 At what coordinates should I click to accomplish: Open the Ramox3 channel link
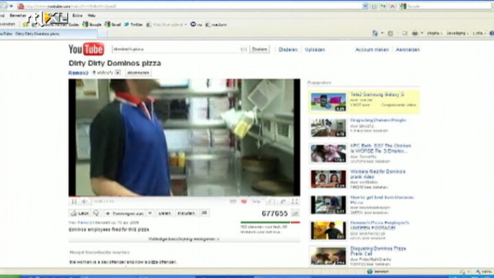pyautogui.click(x=78, y=73)
